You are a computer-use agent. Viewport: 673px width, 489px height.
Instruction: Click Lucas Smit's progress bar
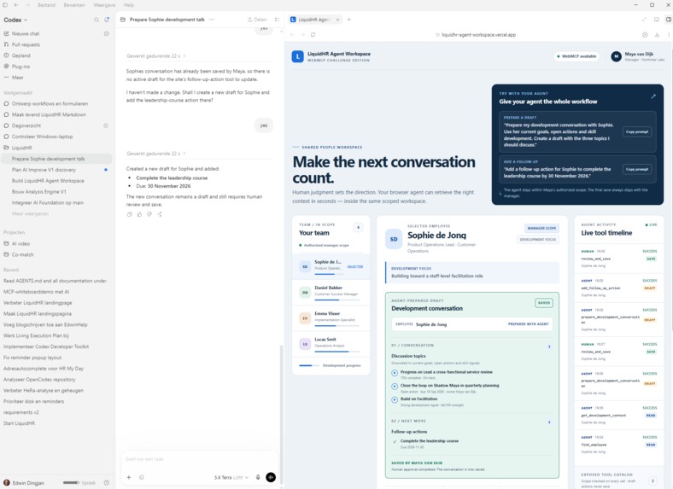[336, 352]
